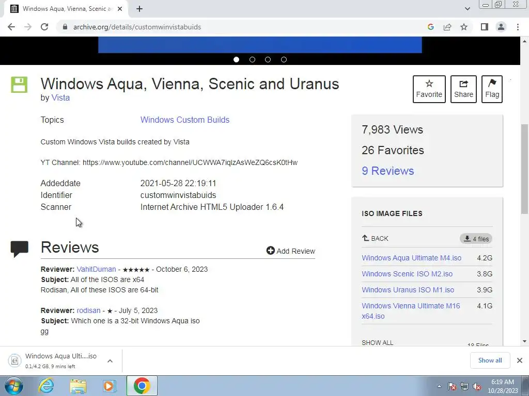Image resolution: width=529 pixels, height=396 pixels.
Task: Bookmark this tab with star icon
Action: click(x=464, y=27)
